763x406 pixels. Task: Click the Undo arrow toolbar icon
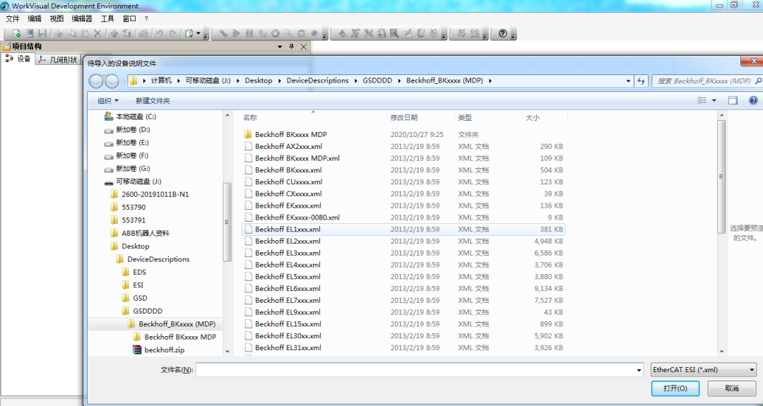tap(159, 34)
